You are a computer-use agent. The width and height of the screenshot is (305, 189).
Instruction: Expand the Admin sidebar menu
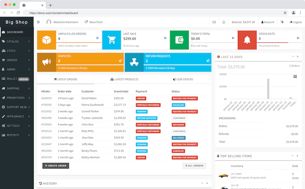pyautogui.click(x=17, y=69)
